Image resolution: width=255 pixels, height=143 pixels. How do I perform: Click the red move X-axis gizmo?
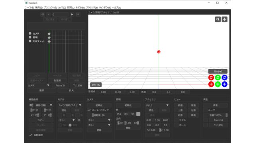(x=211, y=84)
